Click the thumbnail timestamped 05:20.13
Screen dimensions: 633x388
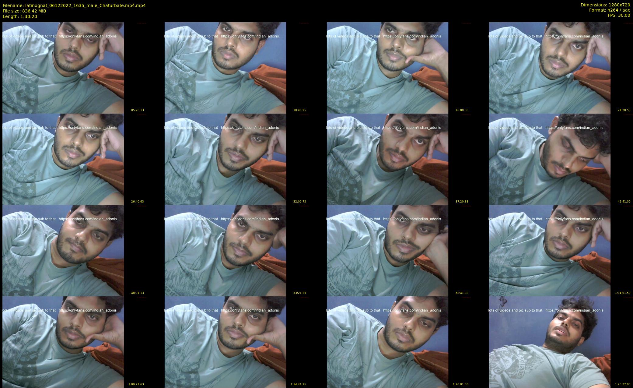[63, 68]
